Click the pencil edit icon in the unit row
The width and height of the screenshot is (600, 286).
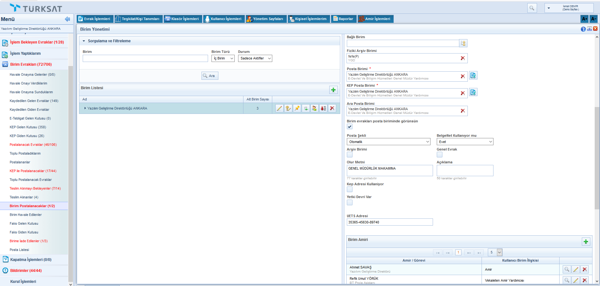click(x=279, y=108)
